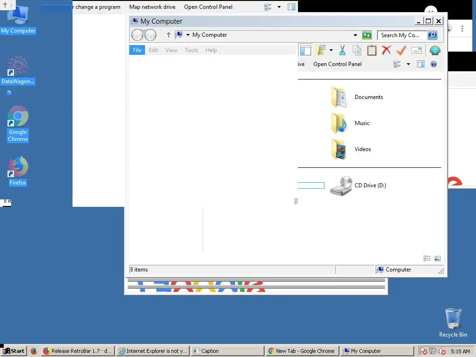Click the orange checkmark Properties icon

click(x=401, y=50)
